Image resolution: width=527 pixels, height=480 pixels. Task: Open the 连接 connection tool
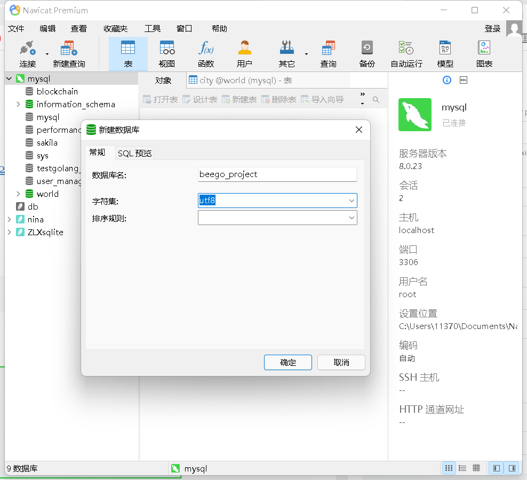click(28, 54)
